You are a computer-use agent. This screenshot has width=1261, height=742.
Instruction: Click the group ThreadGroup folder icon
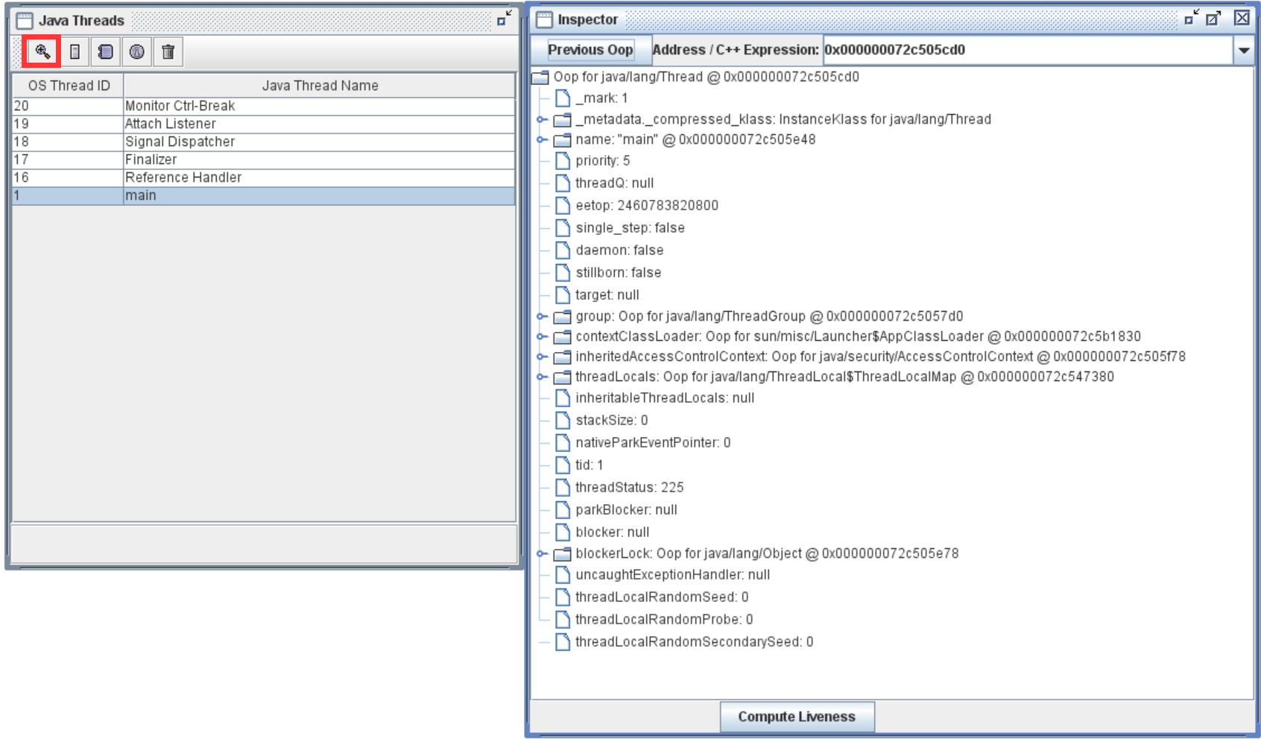563,316
